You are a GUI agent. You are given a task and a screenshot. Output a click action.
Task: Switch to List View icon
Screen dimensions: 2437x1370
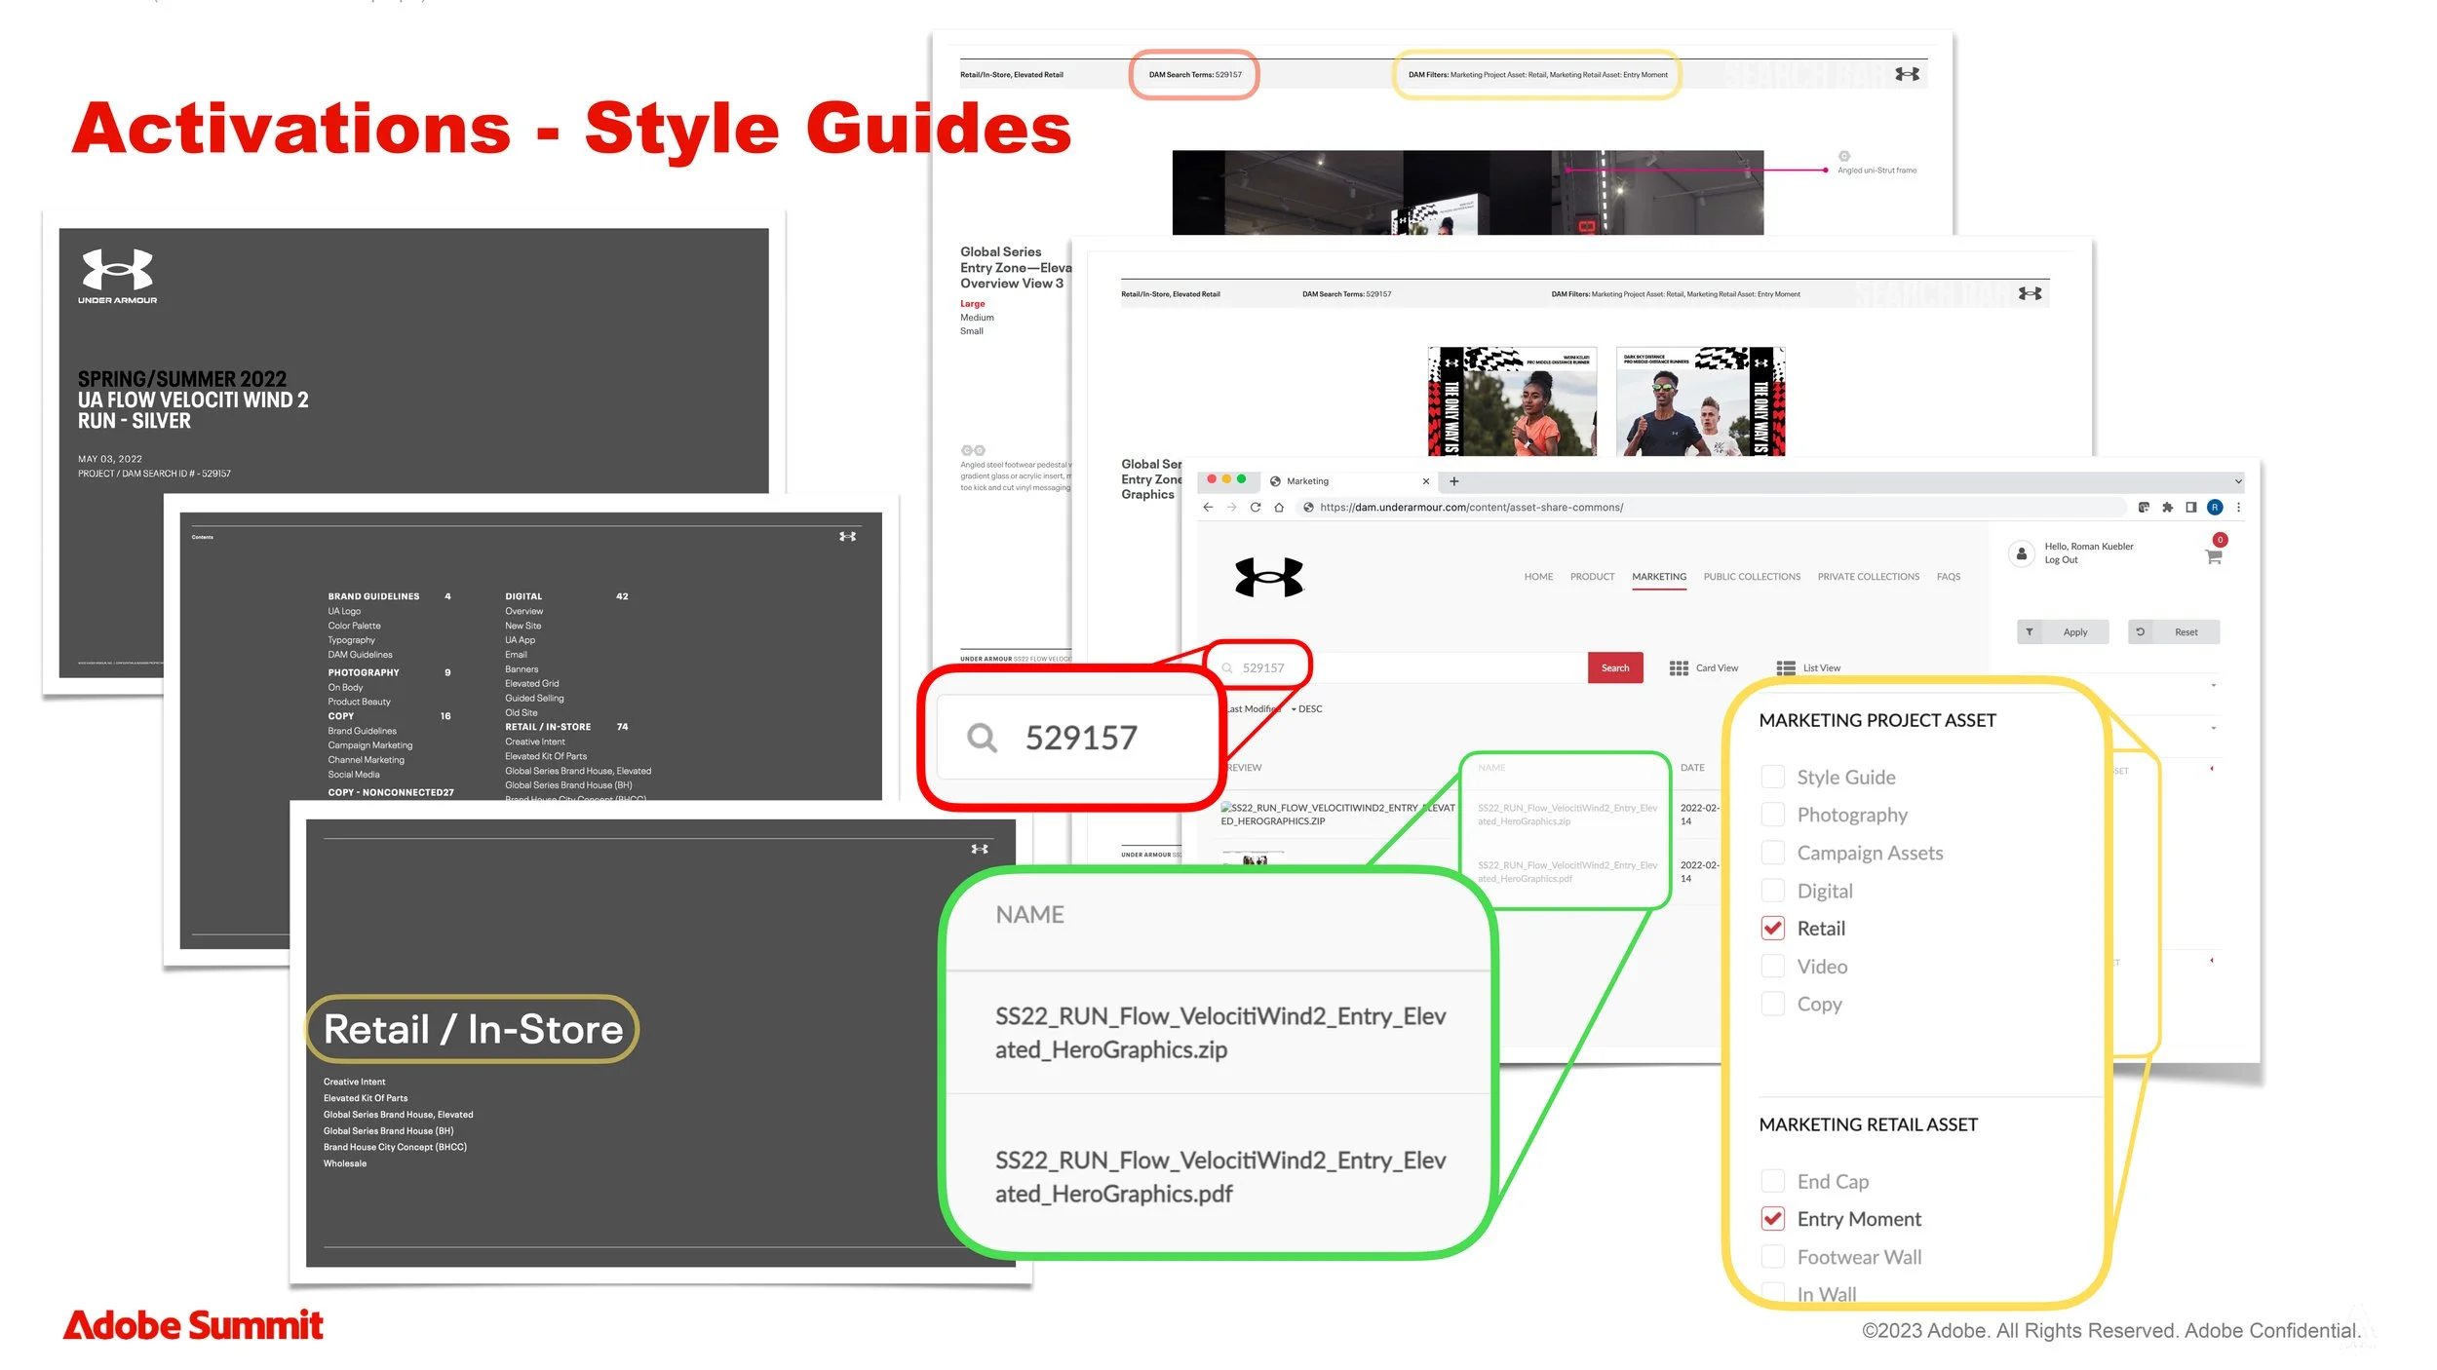1786,668
